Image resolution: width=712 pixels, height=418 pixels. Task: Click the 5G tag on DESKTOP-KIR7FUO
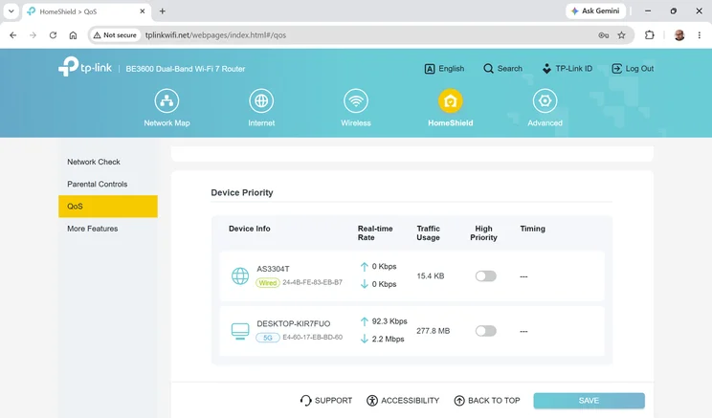pos(268,338)
